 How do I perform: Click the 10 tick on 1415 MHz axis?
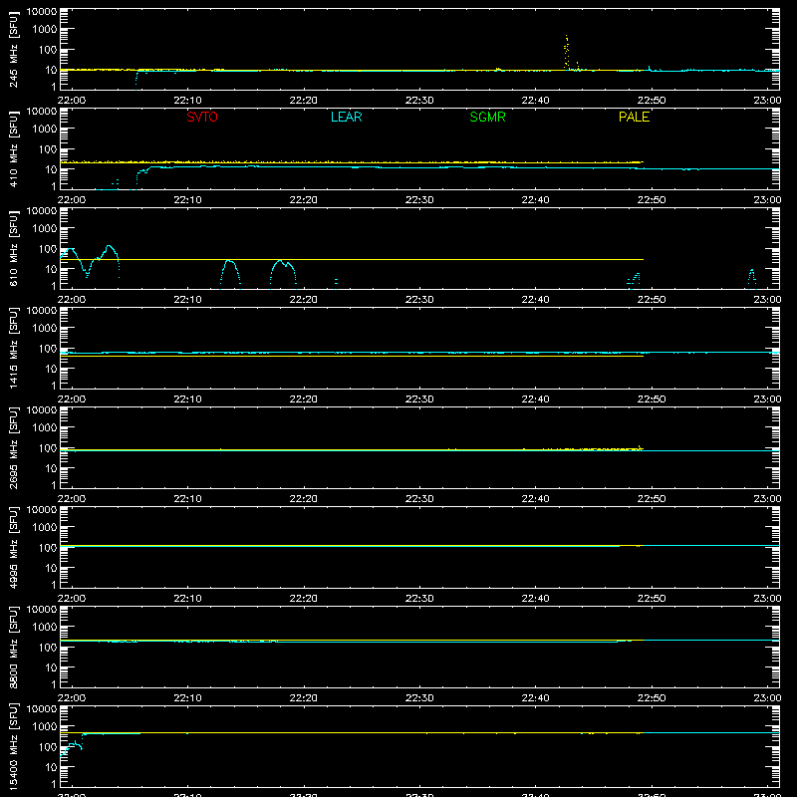tap(51, 369)
